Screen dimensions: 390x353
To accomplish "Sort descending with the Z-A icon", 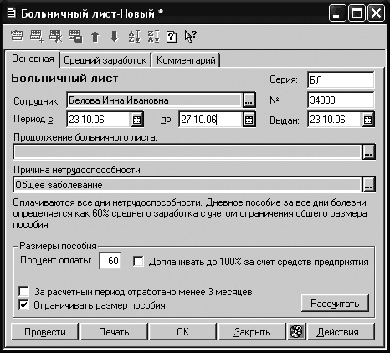I will click(153, 37).
